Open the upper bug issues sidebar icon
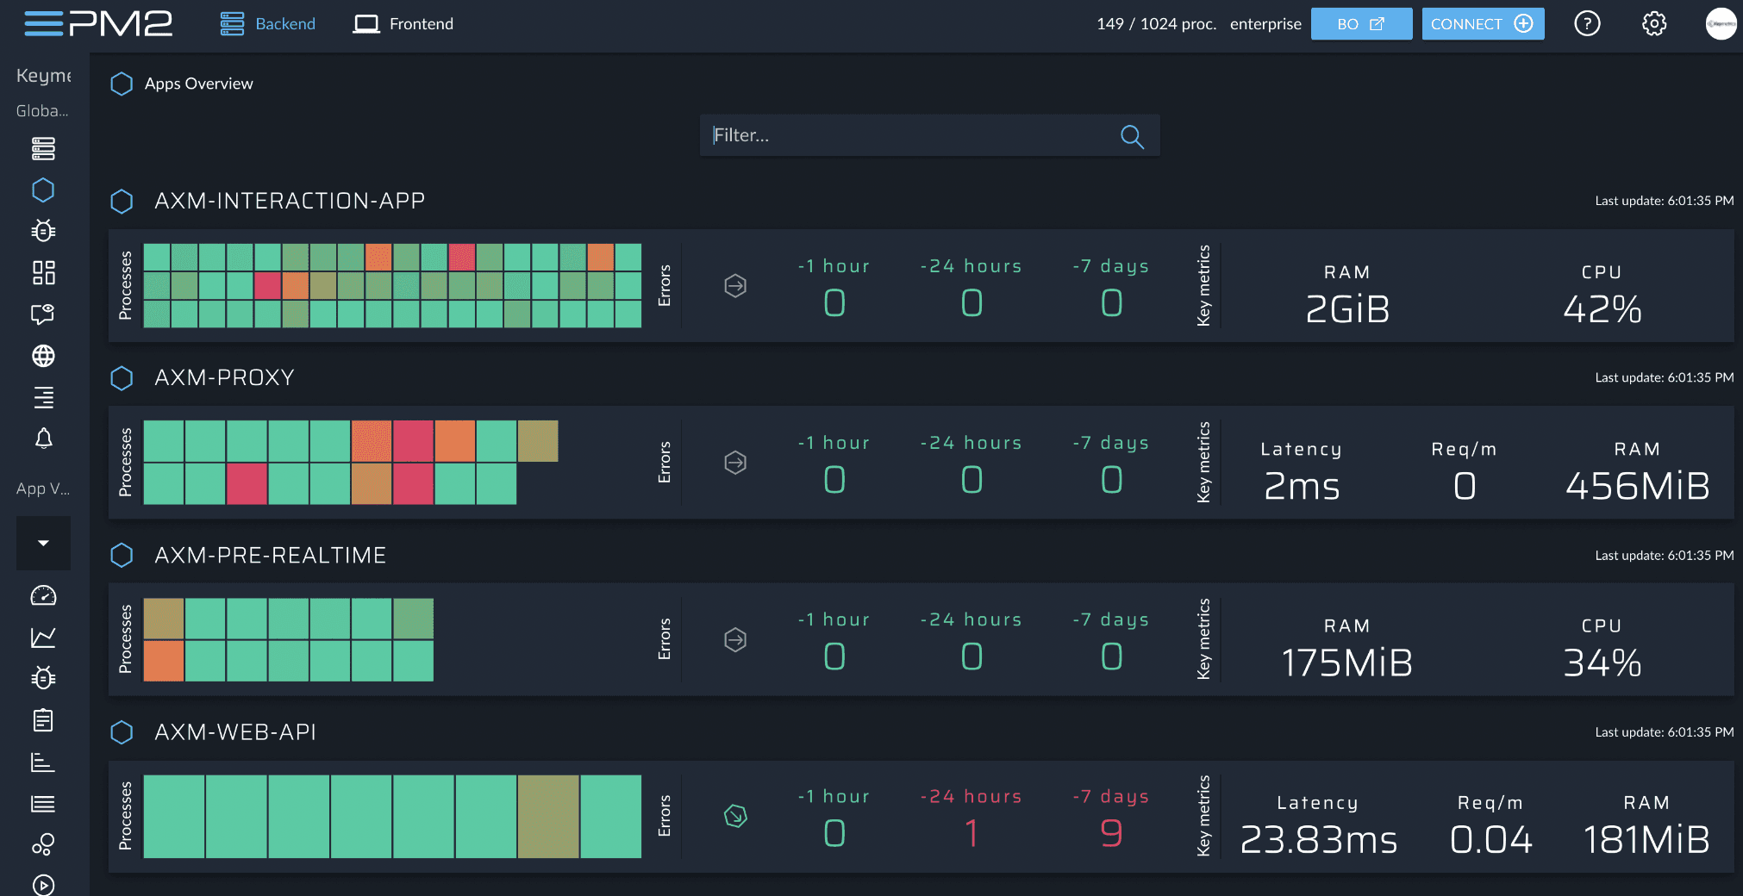 (43, 231)
